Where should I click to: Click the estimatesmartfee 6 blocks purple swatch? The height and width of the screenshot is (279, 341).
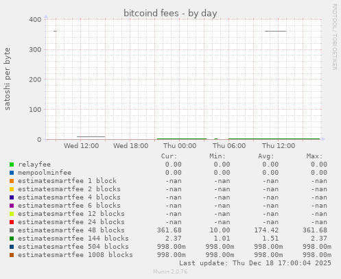[12, 206]
